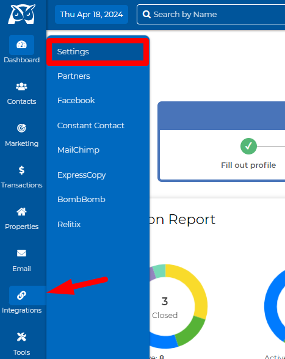Select the BombBomb integration

(81, 200)
